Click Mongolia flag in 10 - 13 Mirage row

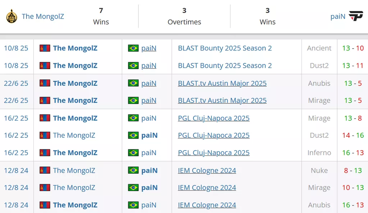(45, 188)
